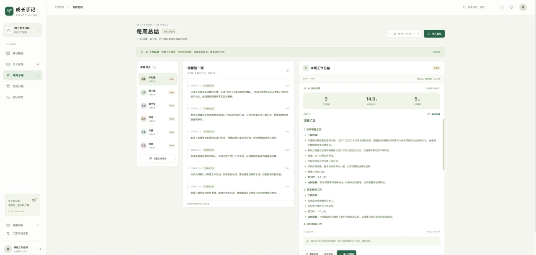Click the 编辑内容 link
Viewport: 536px width, 255px height.
point(434,114)
